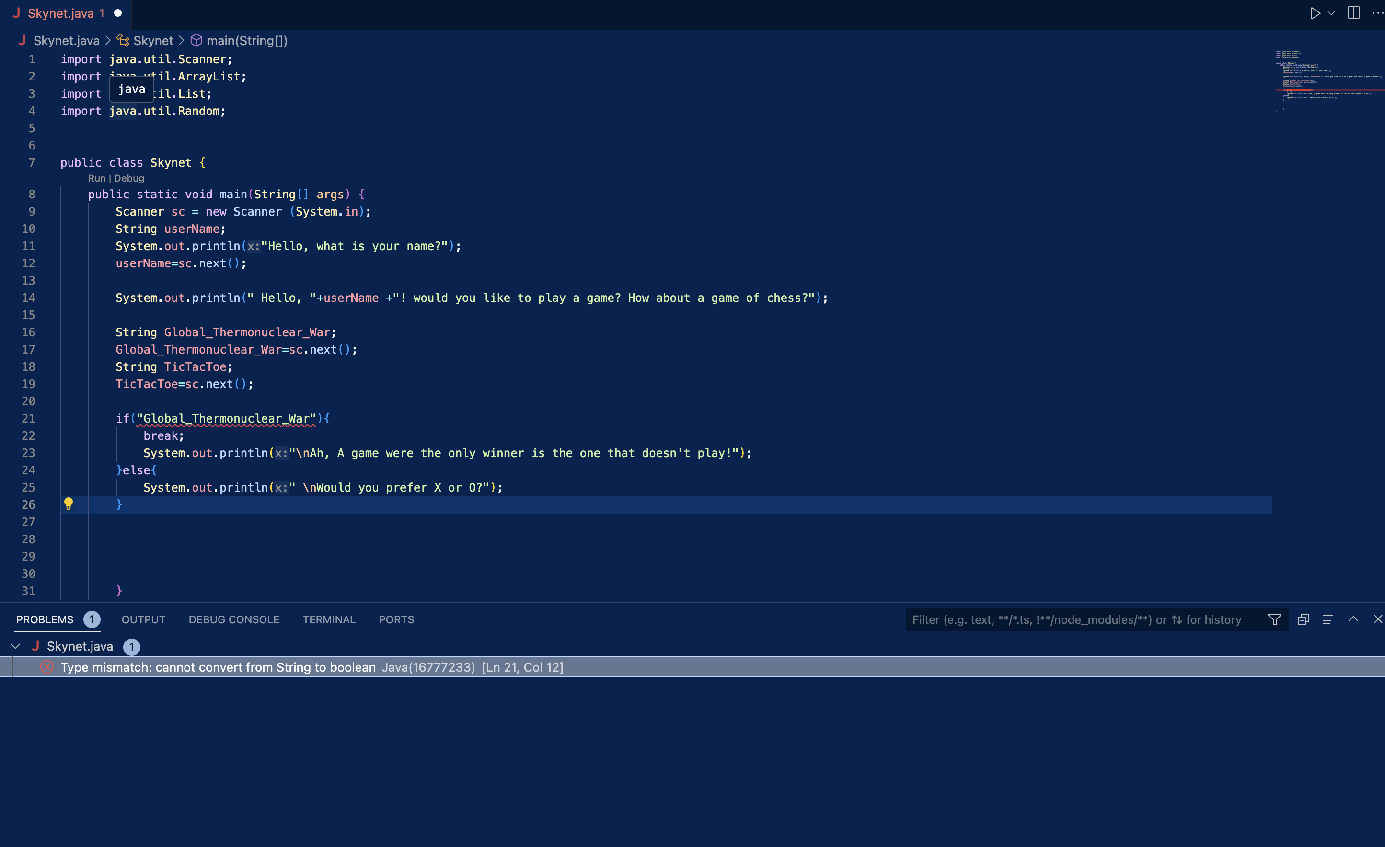
Task: Collapse the Skynet.java group in Problems
Action: 15,646
